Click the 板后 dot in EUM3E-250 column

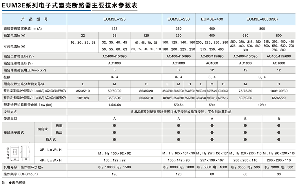pos(178,132)
